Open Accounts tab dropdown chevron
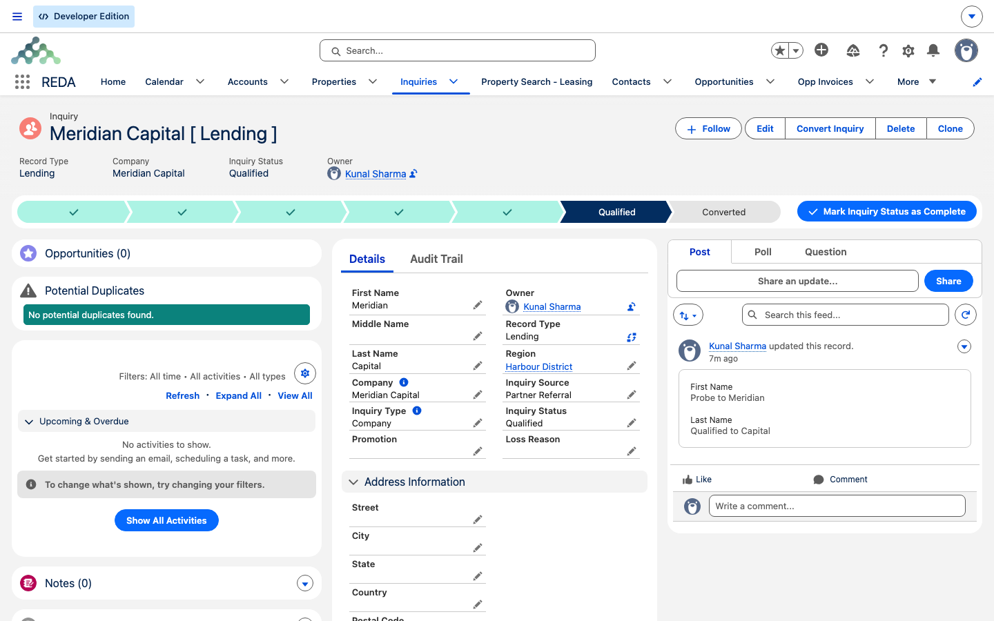Viewport: 994px width, 621px height. coord(284,81)
